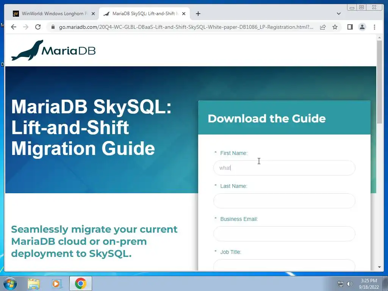Click the forward navigation arrow

pyautogui.click(x=26, y=27)
